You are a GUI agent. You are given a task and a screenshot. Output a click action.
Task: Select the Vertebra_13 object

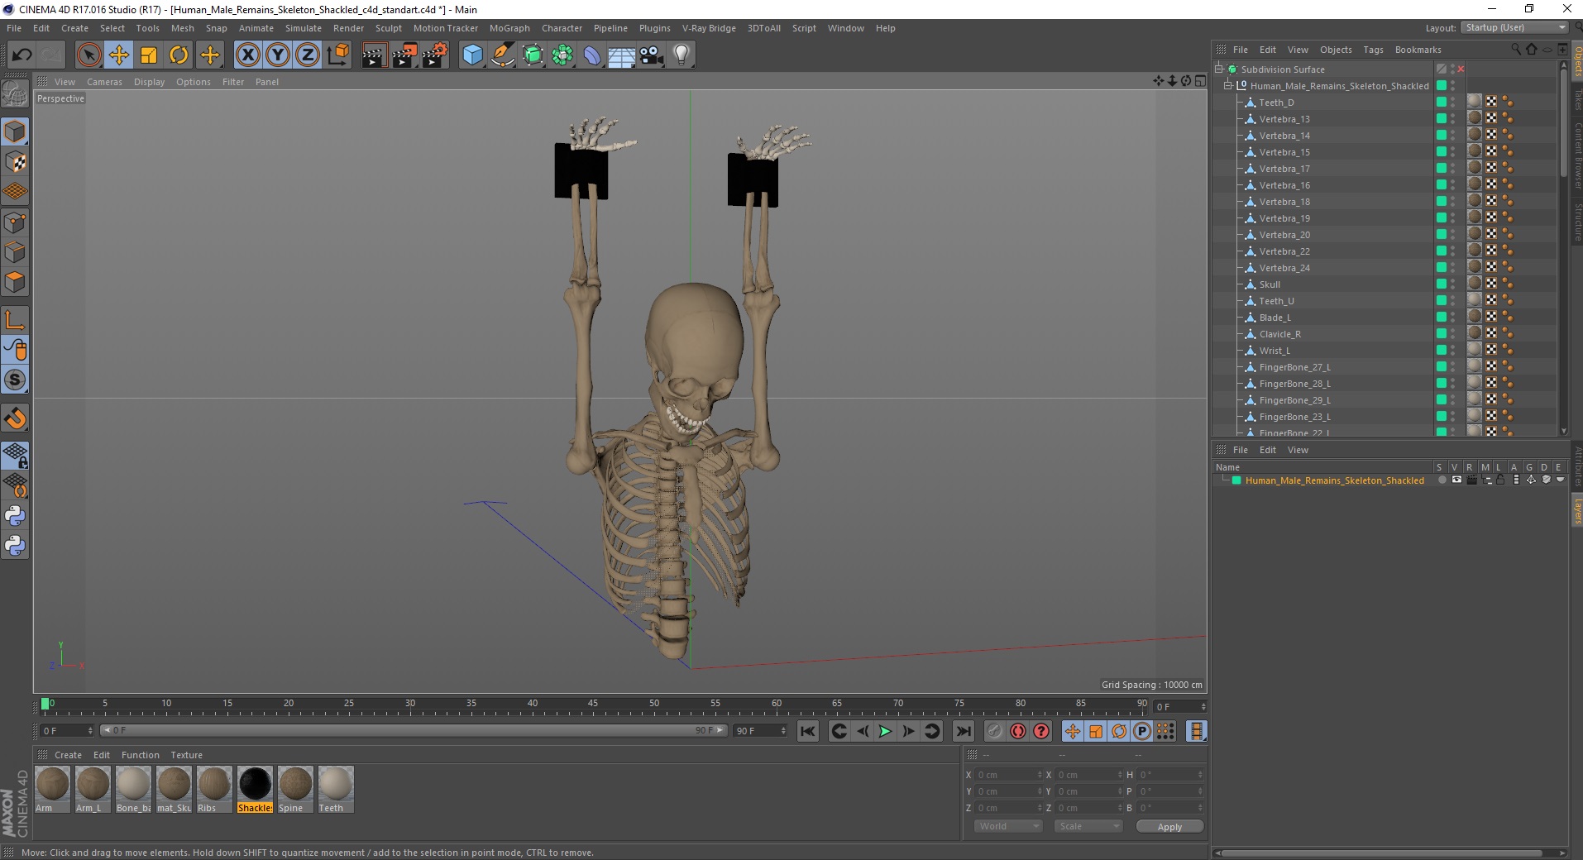point(1284,119)
